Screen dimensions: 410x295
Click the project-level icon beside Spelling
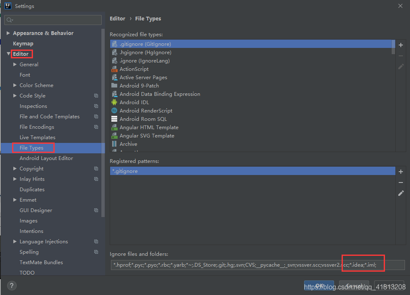96,252
